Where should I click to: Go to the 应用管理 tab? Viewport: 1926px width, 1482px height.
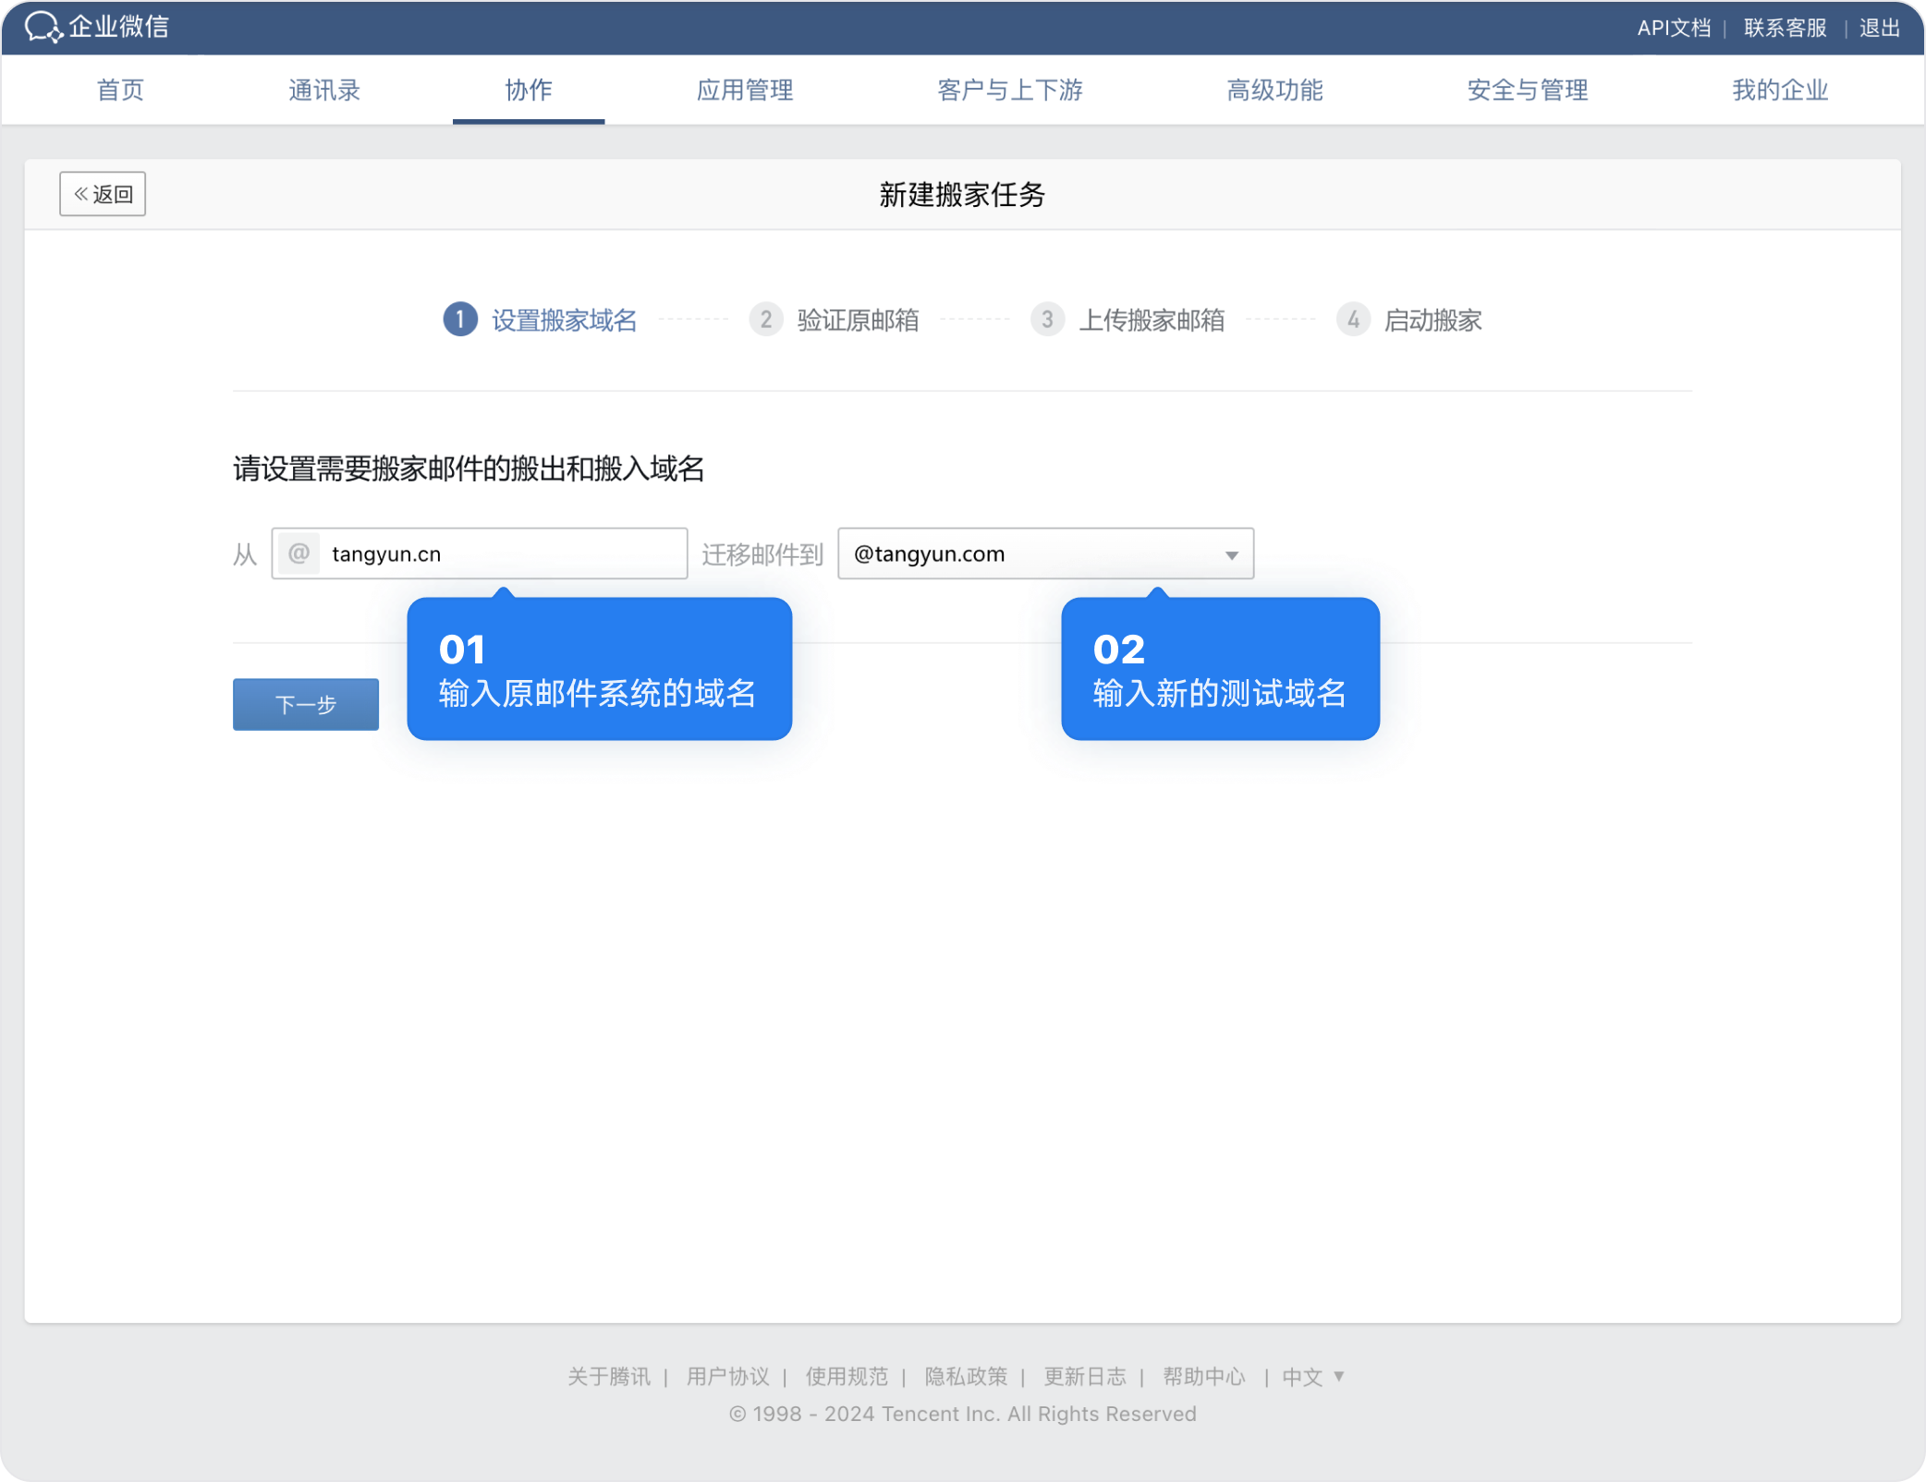click(x=745, y=90)
